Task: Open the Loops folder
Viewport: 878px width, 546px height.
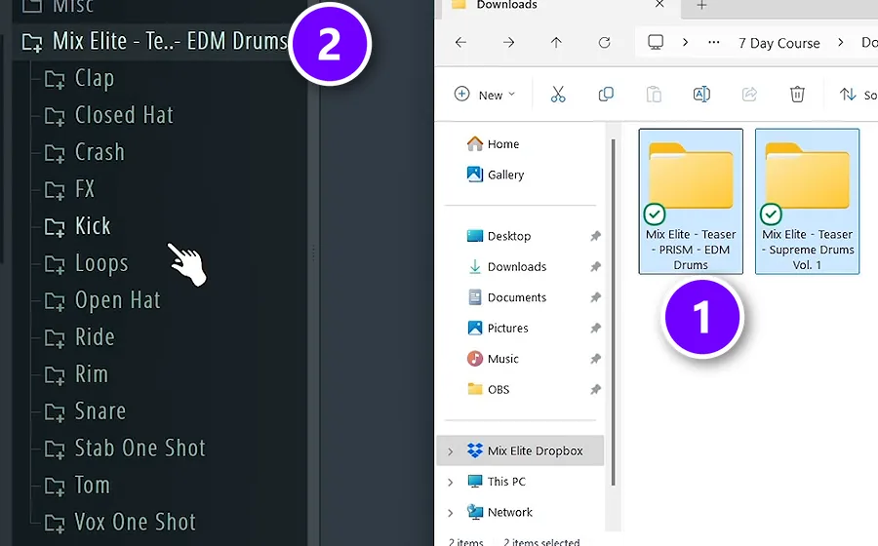Action: pyautogui.click(x=101, y=263)
